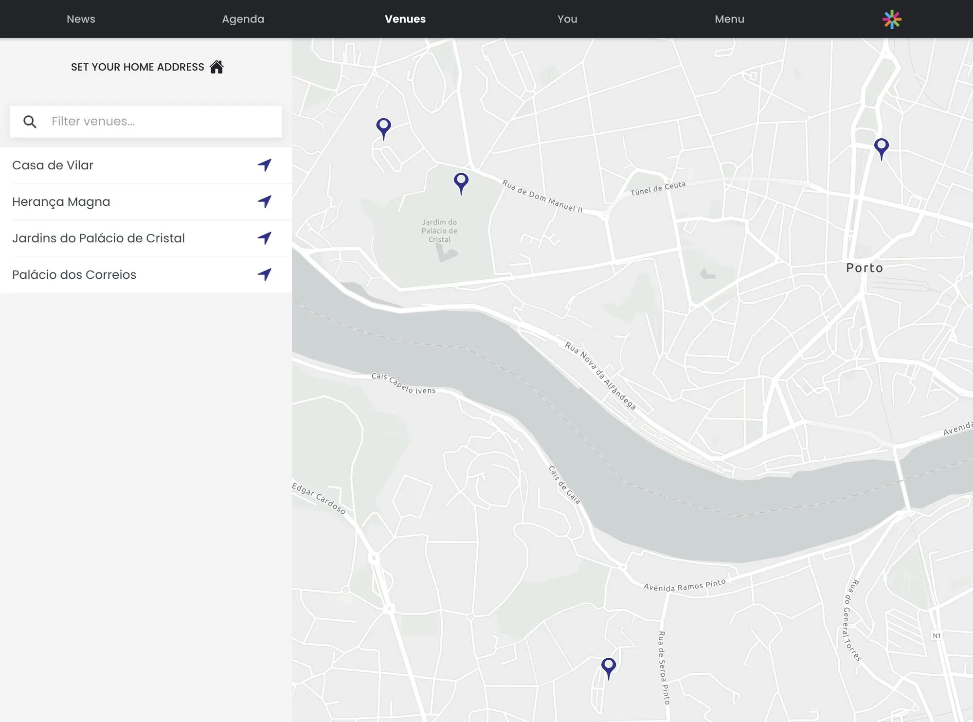This screenshot has height=722, width=973.
Task: Click the top-left map pin above the garden
Action: click(383, 127)
